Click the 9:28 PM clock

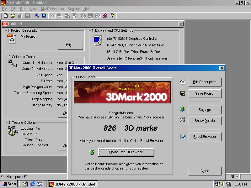tap(241, 184)
